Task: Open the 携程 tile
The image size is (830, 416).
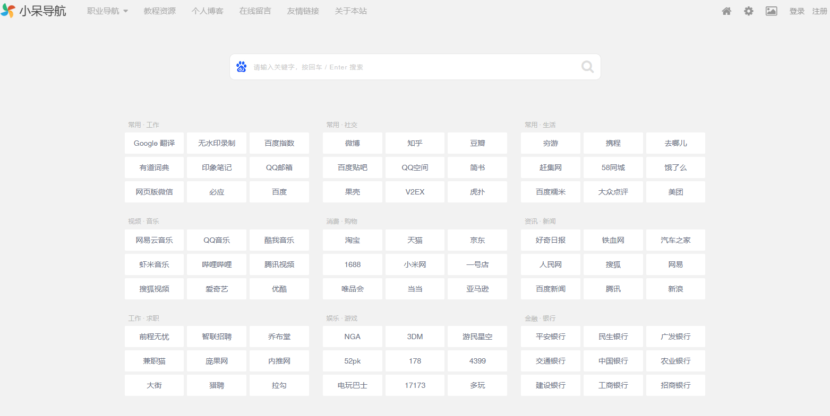Action: (x=613, y=143)
